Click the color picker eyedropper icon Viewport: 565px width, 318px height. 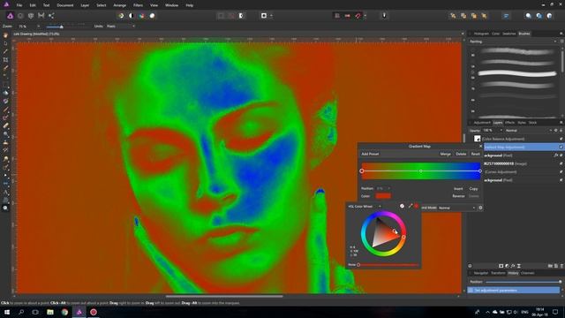click(410, 206)
